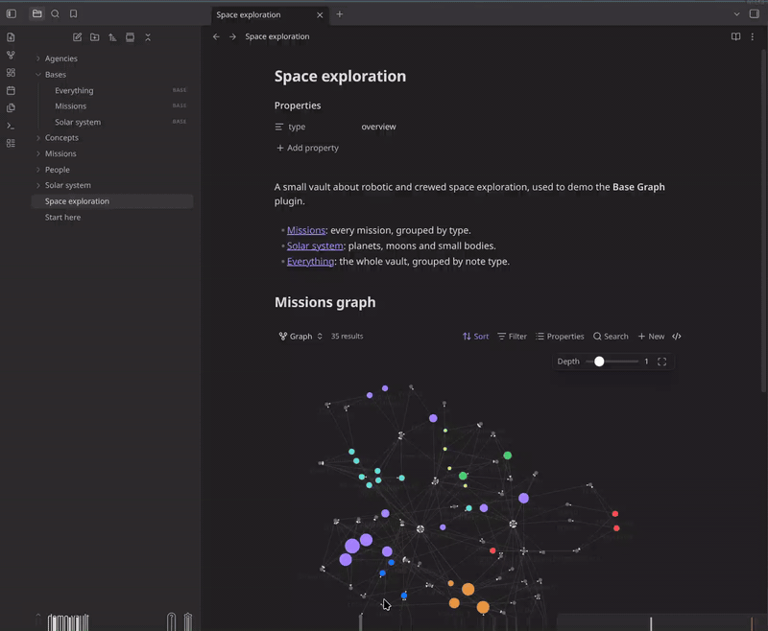
Task: Change sort order icon in file explorer
Action: 112,37
